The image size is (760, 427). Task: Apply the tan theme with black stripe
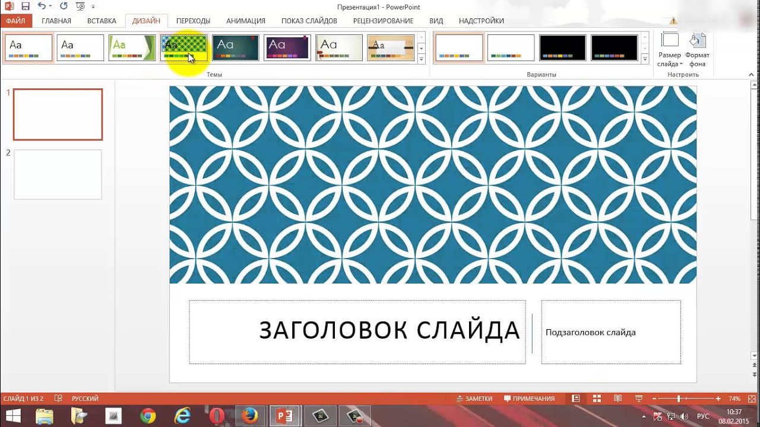point(391,48)
